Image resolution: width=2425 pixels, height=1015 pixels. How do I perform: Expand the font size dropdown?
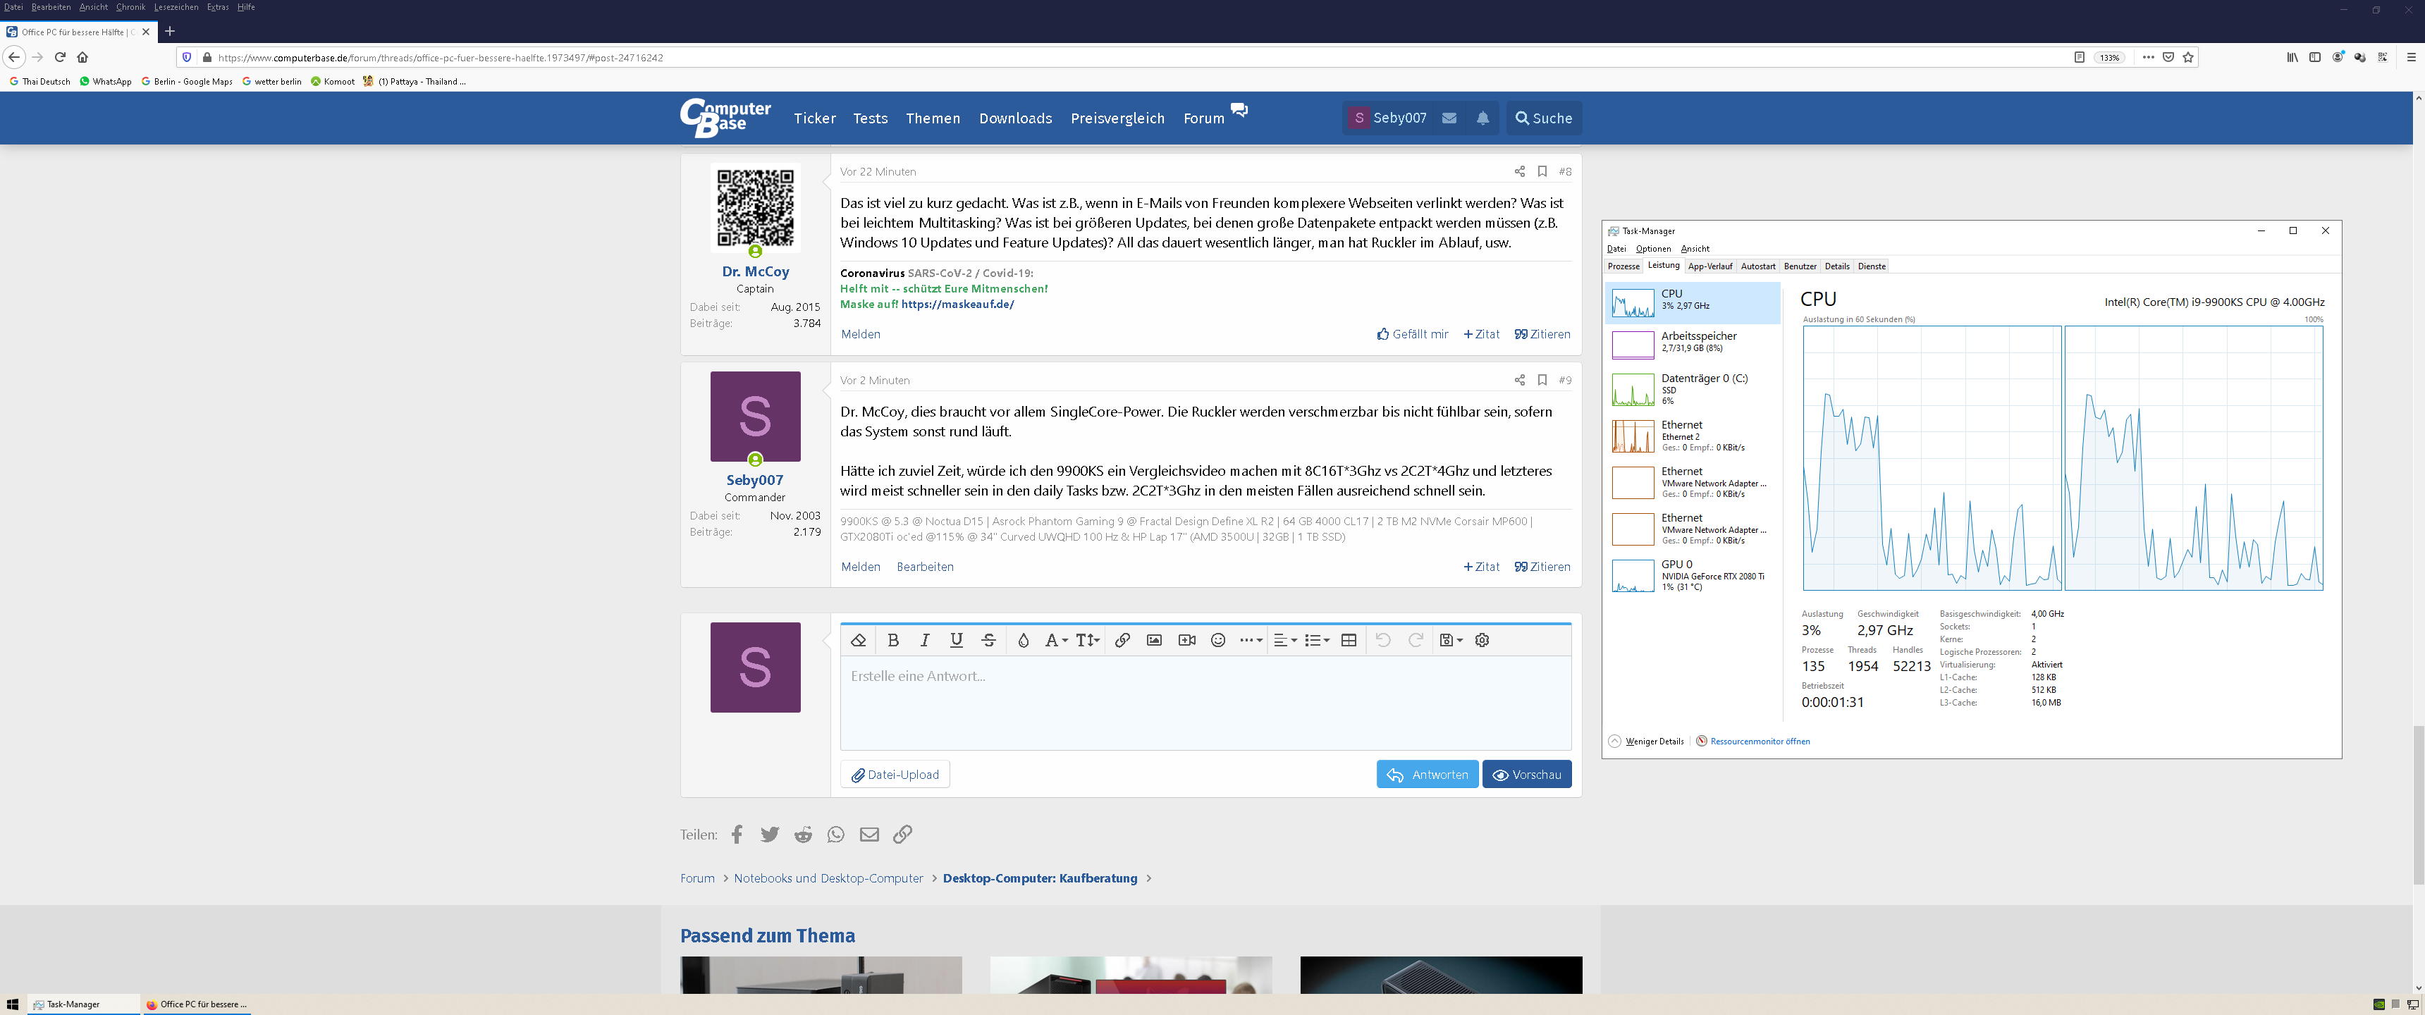pyautogui.click(x=1087, y=640)
